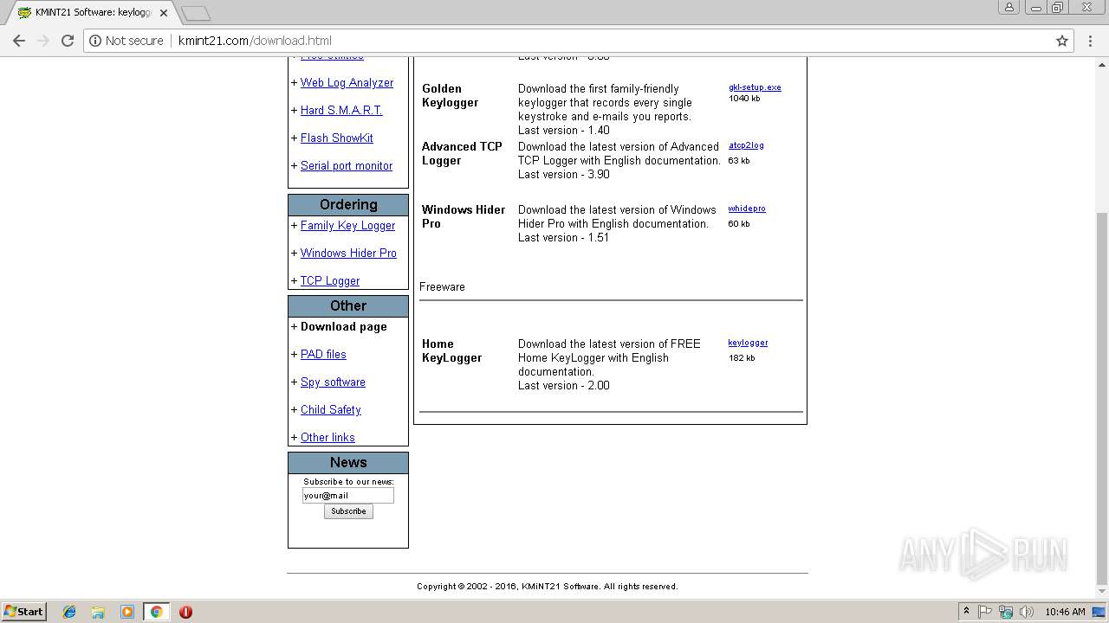Open the Action Center flag icon
Image resolution: width=1109 pixels, height=623 pixels.
point(985,612)
